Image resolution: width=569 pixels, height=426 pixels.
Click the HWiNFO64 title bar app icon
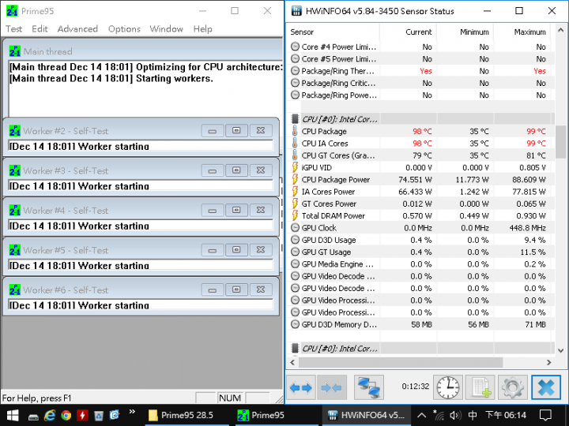click(x=296, y=11)
